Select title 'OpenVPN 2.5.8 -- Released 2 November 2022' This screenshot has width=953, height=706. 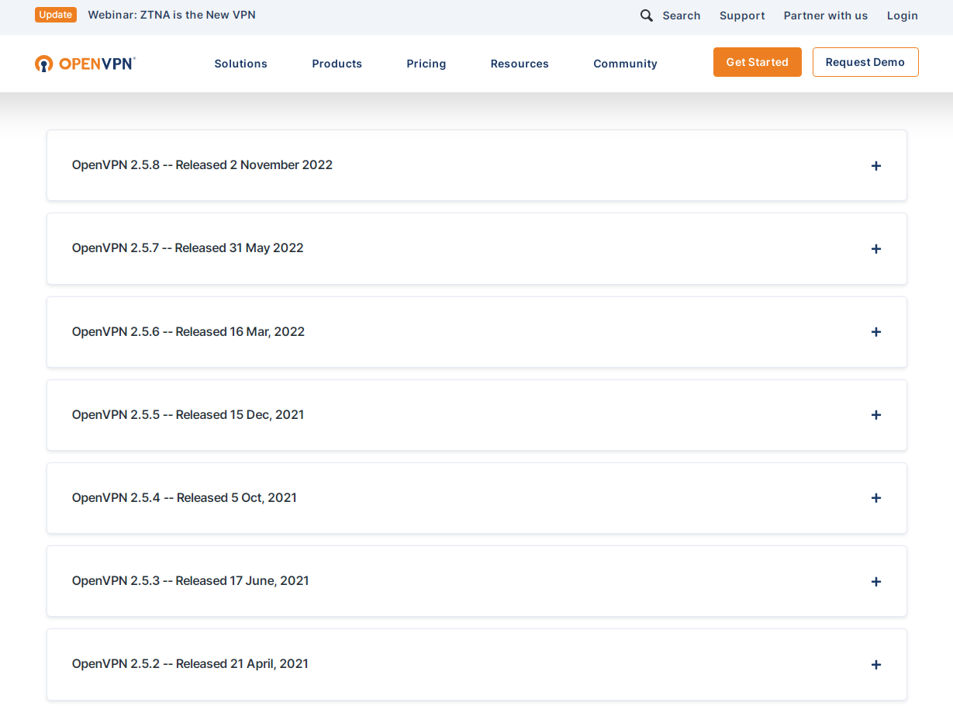(202, 164)
